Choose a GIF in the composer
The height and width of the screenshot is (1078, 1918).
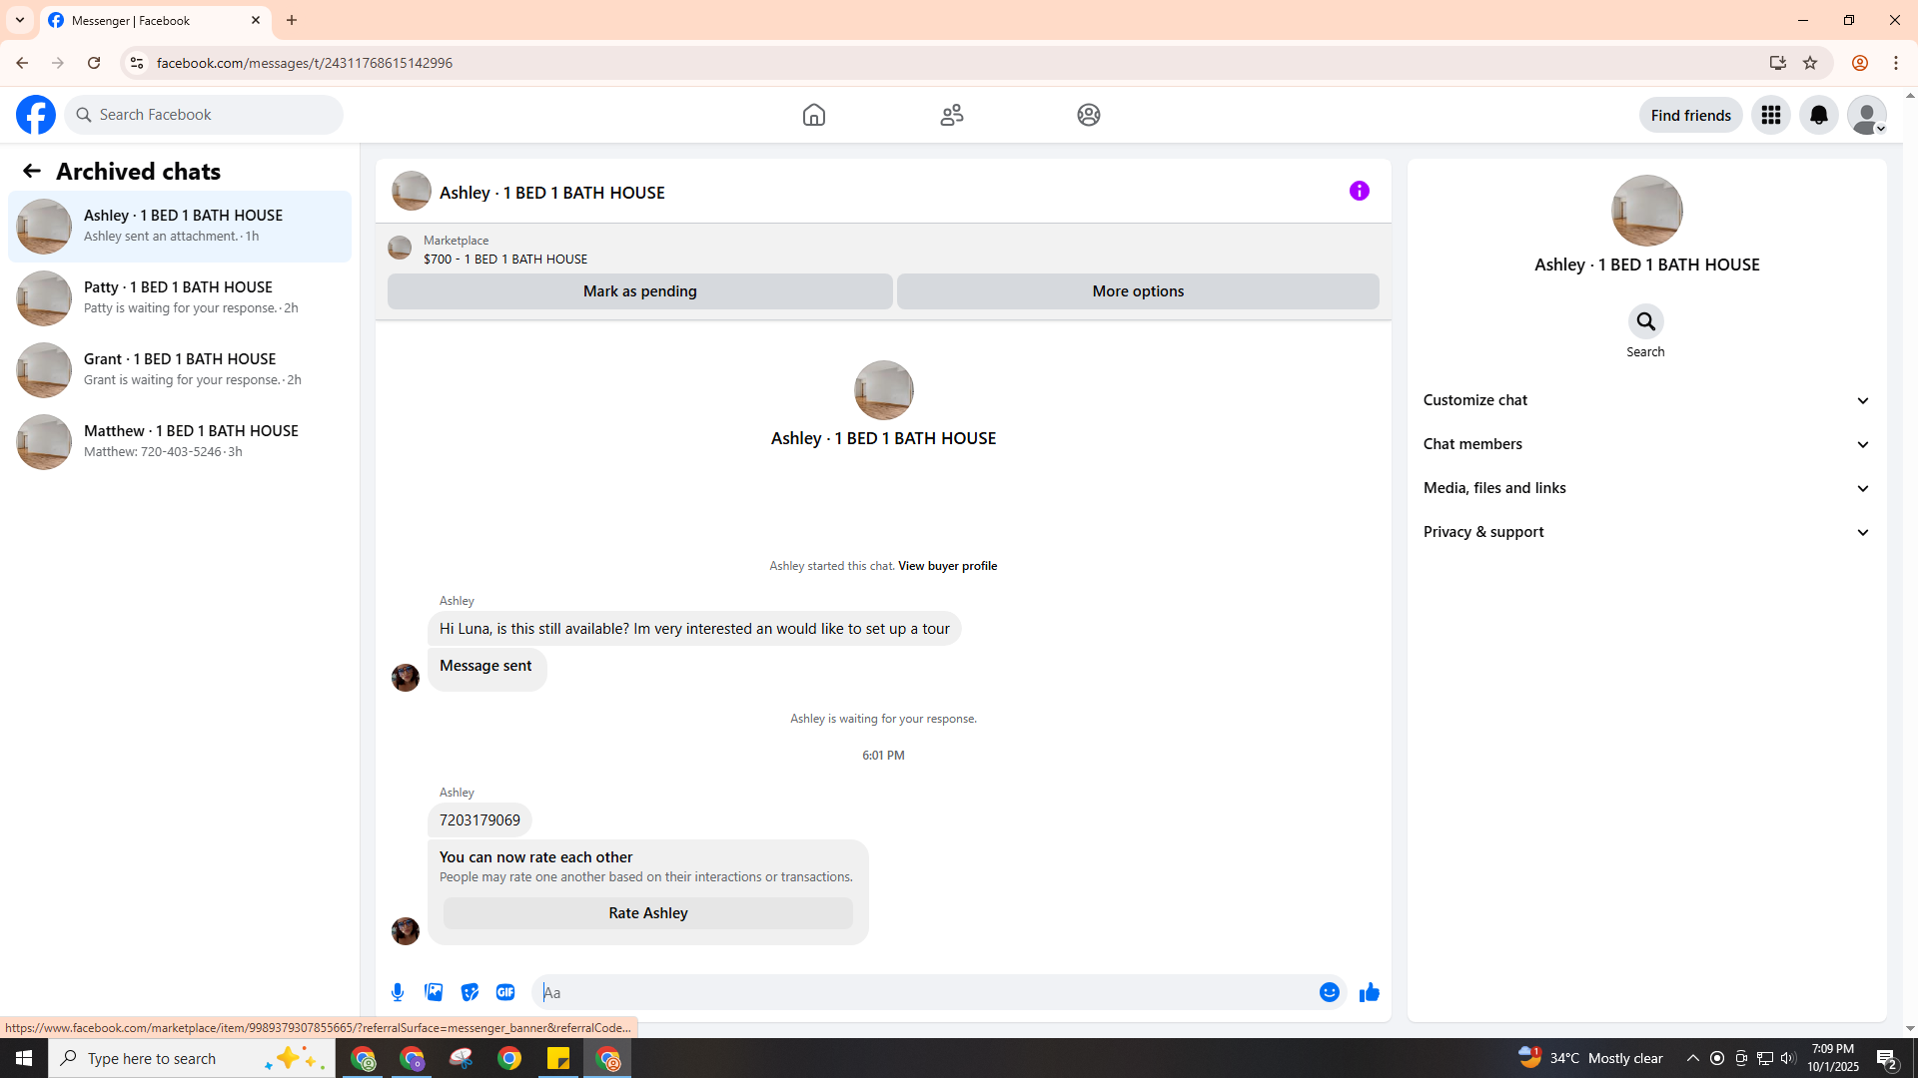[x=505, y=992]
